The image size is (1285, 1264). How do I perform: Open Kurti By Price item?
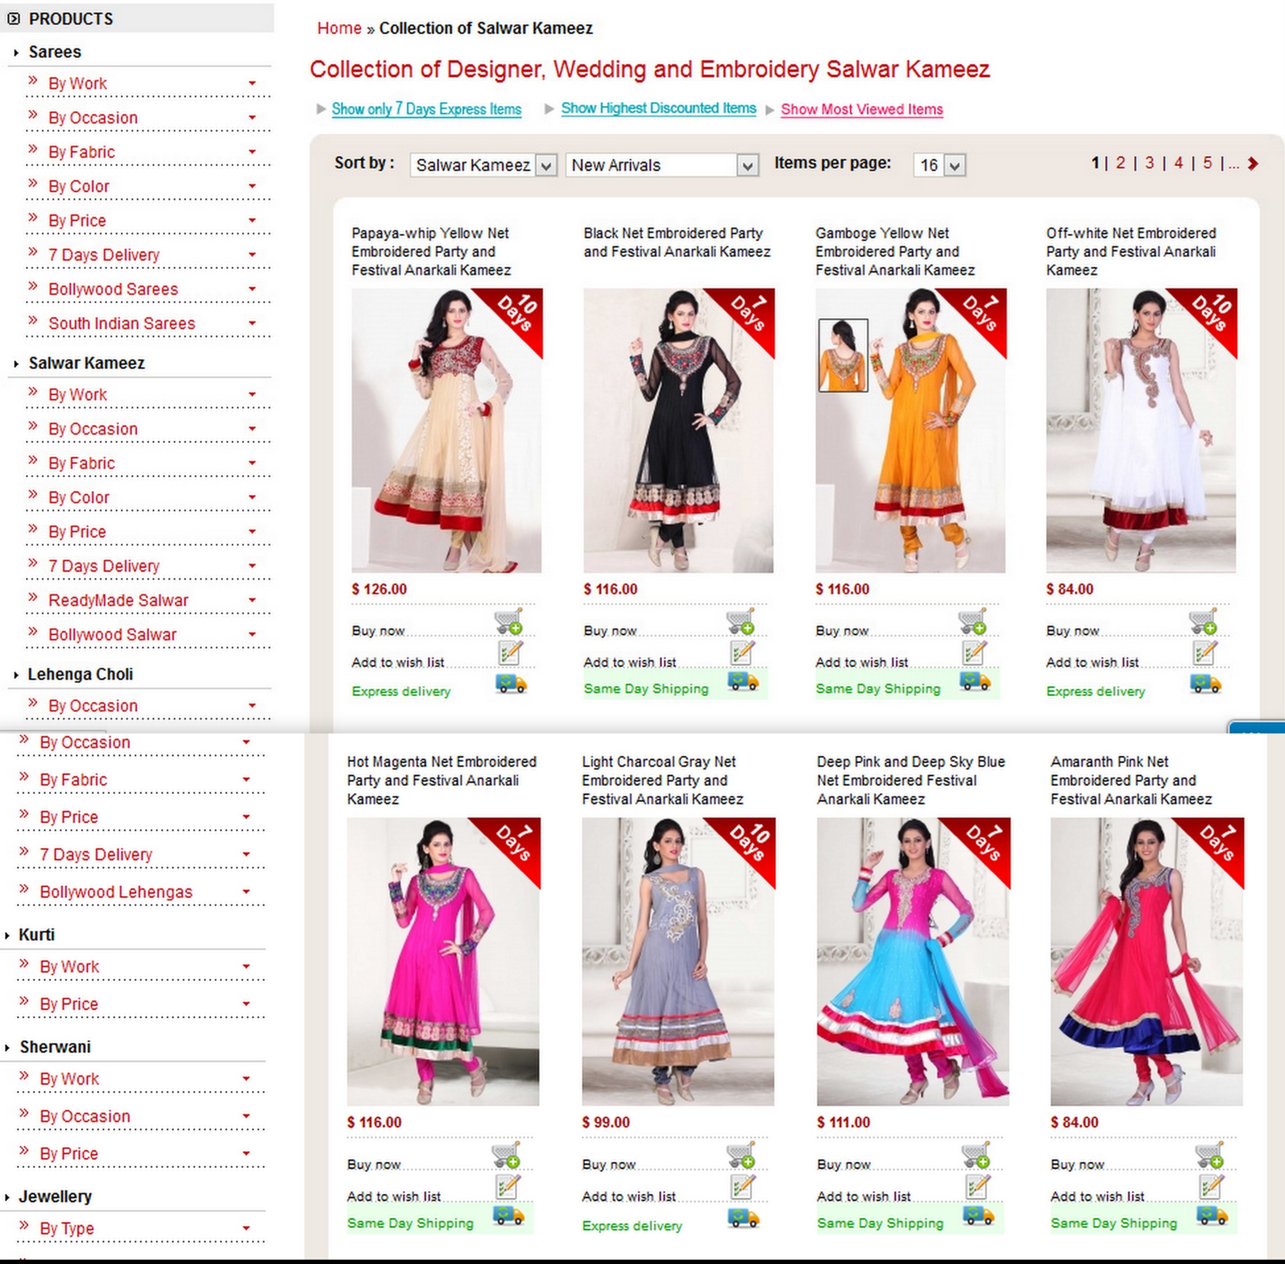coord(68,1005)
